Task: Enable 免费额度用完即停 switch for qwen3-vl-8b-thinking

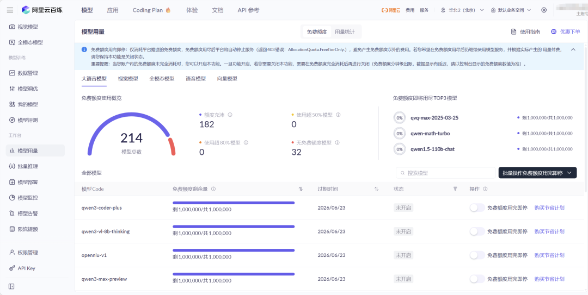Action: point(476,231)
